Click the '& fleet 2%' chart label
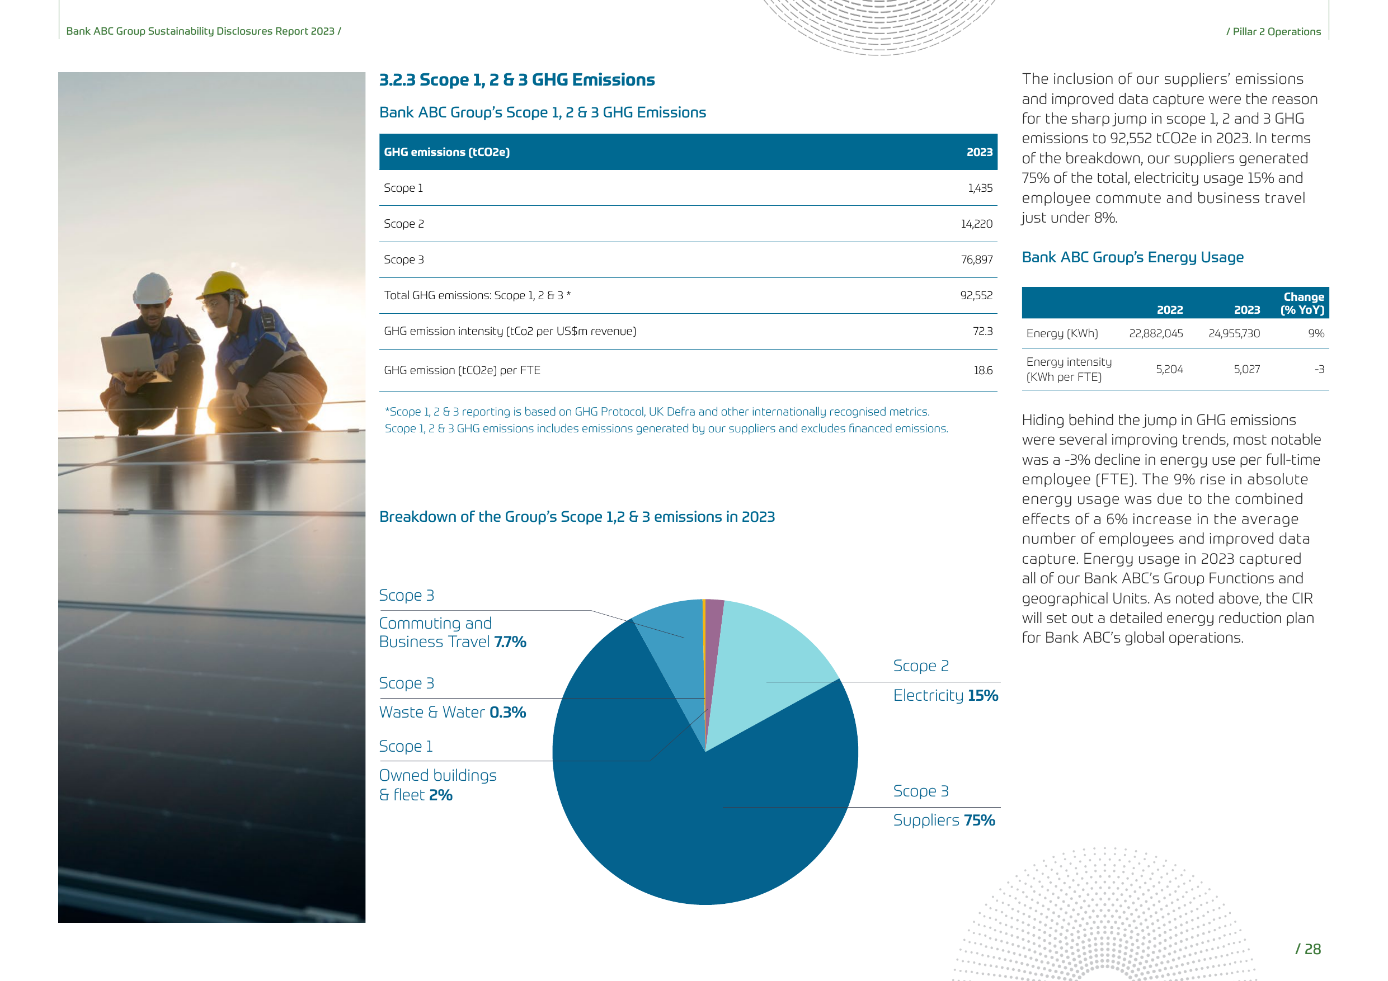This screenshot has width=1388, height=981. [x=415, y=795]
